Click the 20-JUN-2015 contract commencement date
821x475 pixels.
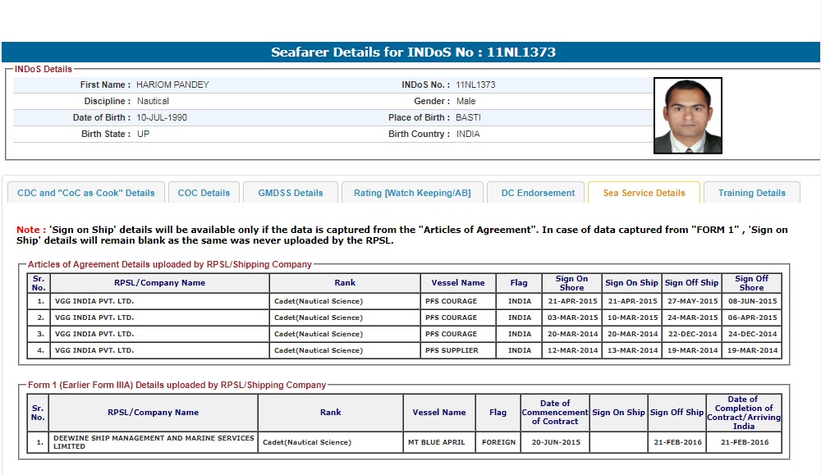tap(555, 442)
